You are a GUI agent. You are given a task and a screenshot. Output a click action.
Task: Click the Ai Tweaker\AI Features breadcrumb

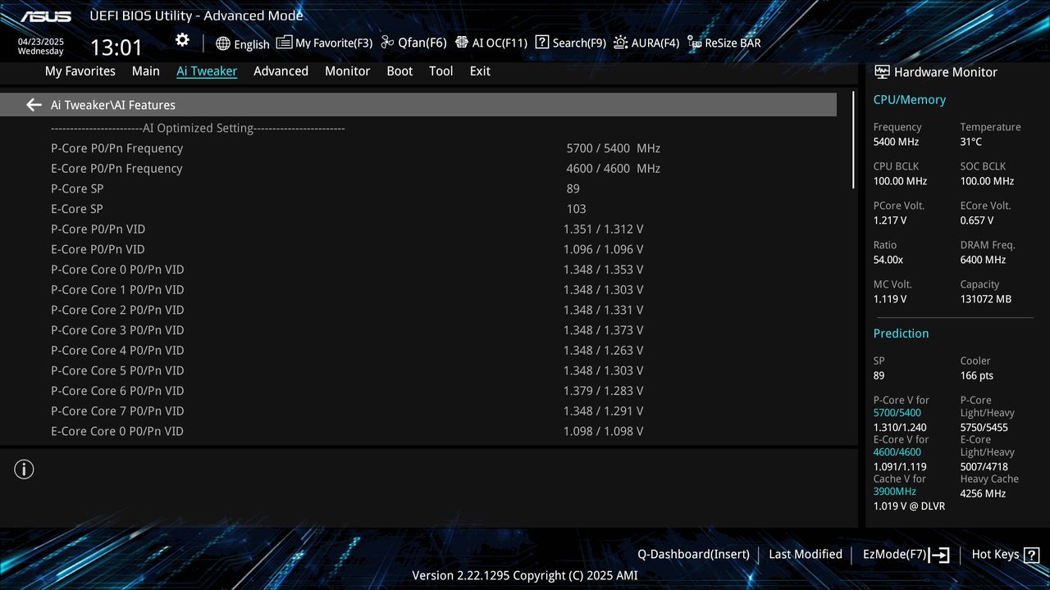[113, 105]
